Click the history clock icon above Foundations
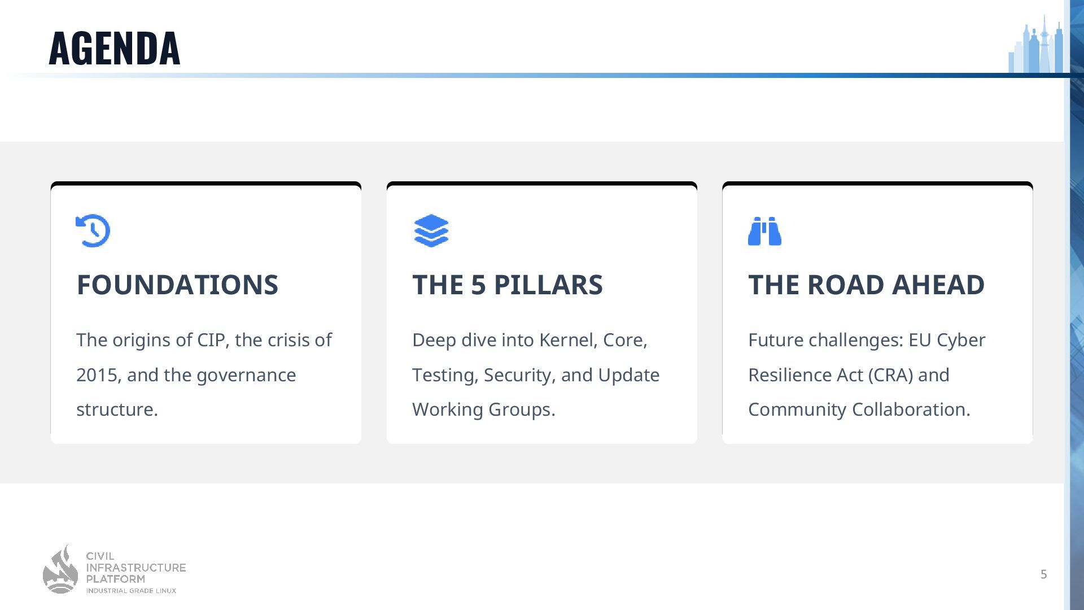1084x610 pixels. (x=93, y=230)
